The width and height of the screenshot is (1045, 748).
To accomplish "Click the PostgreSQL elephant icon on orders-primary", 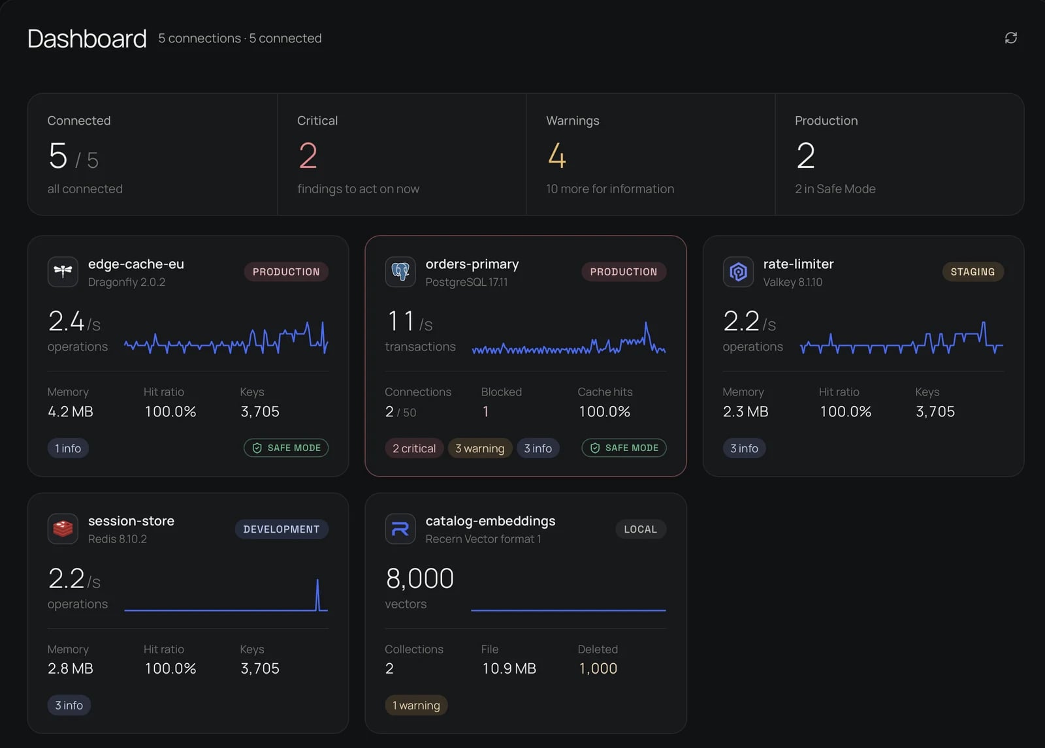I will (x=400, y=272).
